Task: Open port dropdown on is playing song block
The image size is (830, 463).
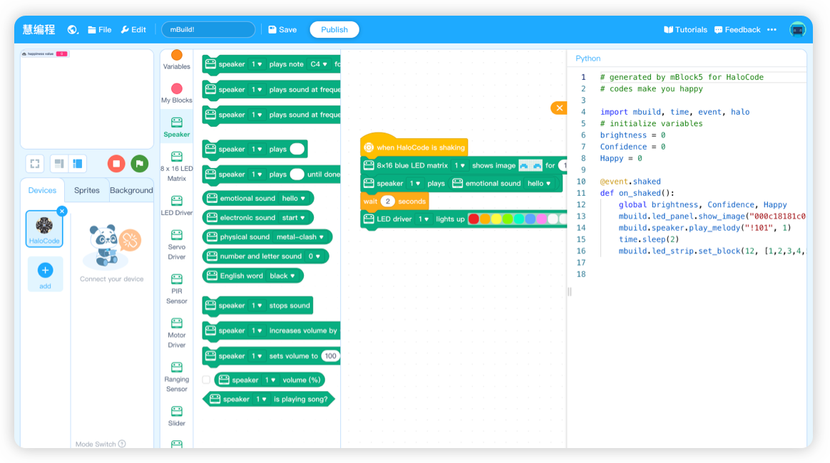Action: click(x=262, y=400)
